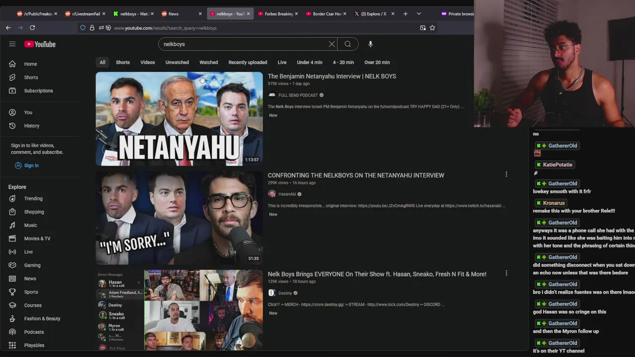Open more options for CONFRONTING THE NELKBOYS video
The height and width of the screenshot is (357, 635).
(506, 174)
